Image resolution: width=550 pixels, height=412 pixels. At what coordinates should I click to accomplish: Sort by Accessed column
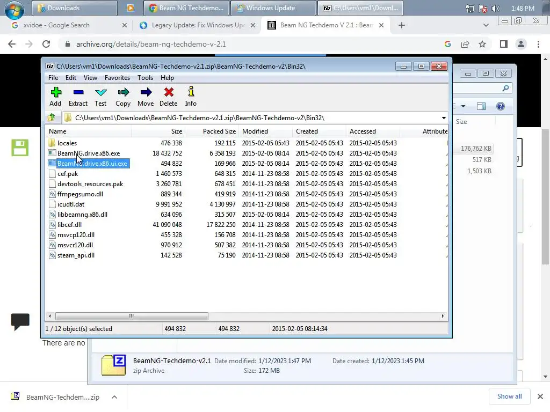373,131
